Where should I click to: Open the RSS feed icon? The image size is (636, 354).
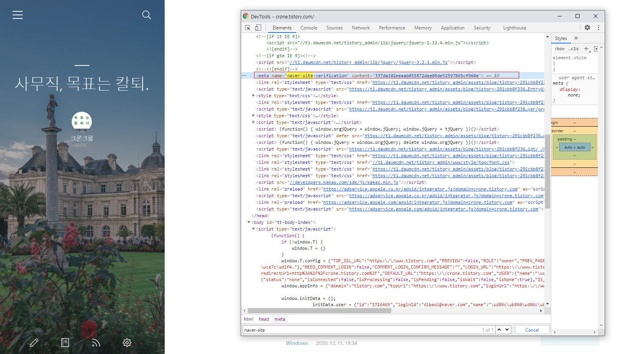[x=96, y=343]
